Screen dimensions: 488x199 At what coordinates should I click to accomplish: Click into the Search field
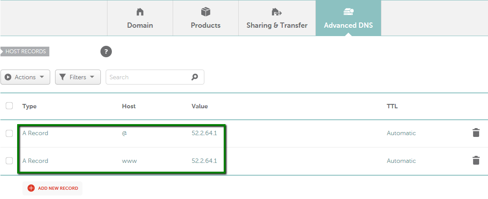[149, 77]
